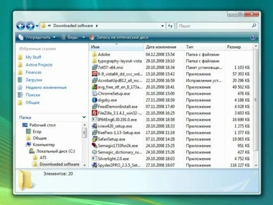
Task: Select the iview420_setup.exe icon
Action: [94, 126]
